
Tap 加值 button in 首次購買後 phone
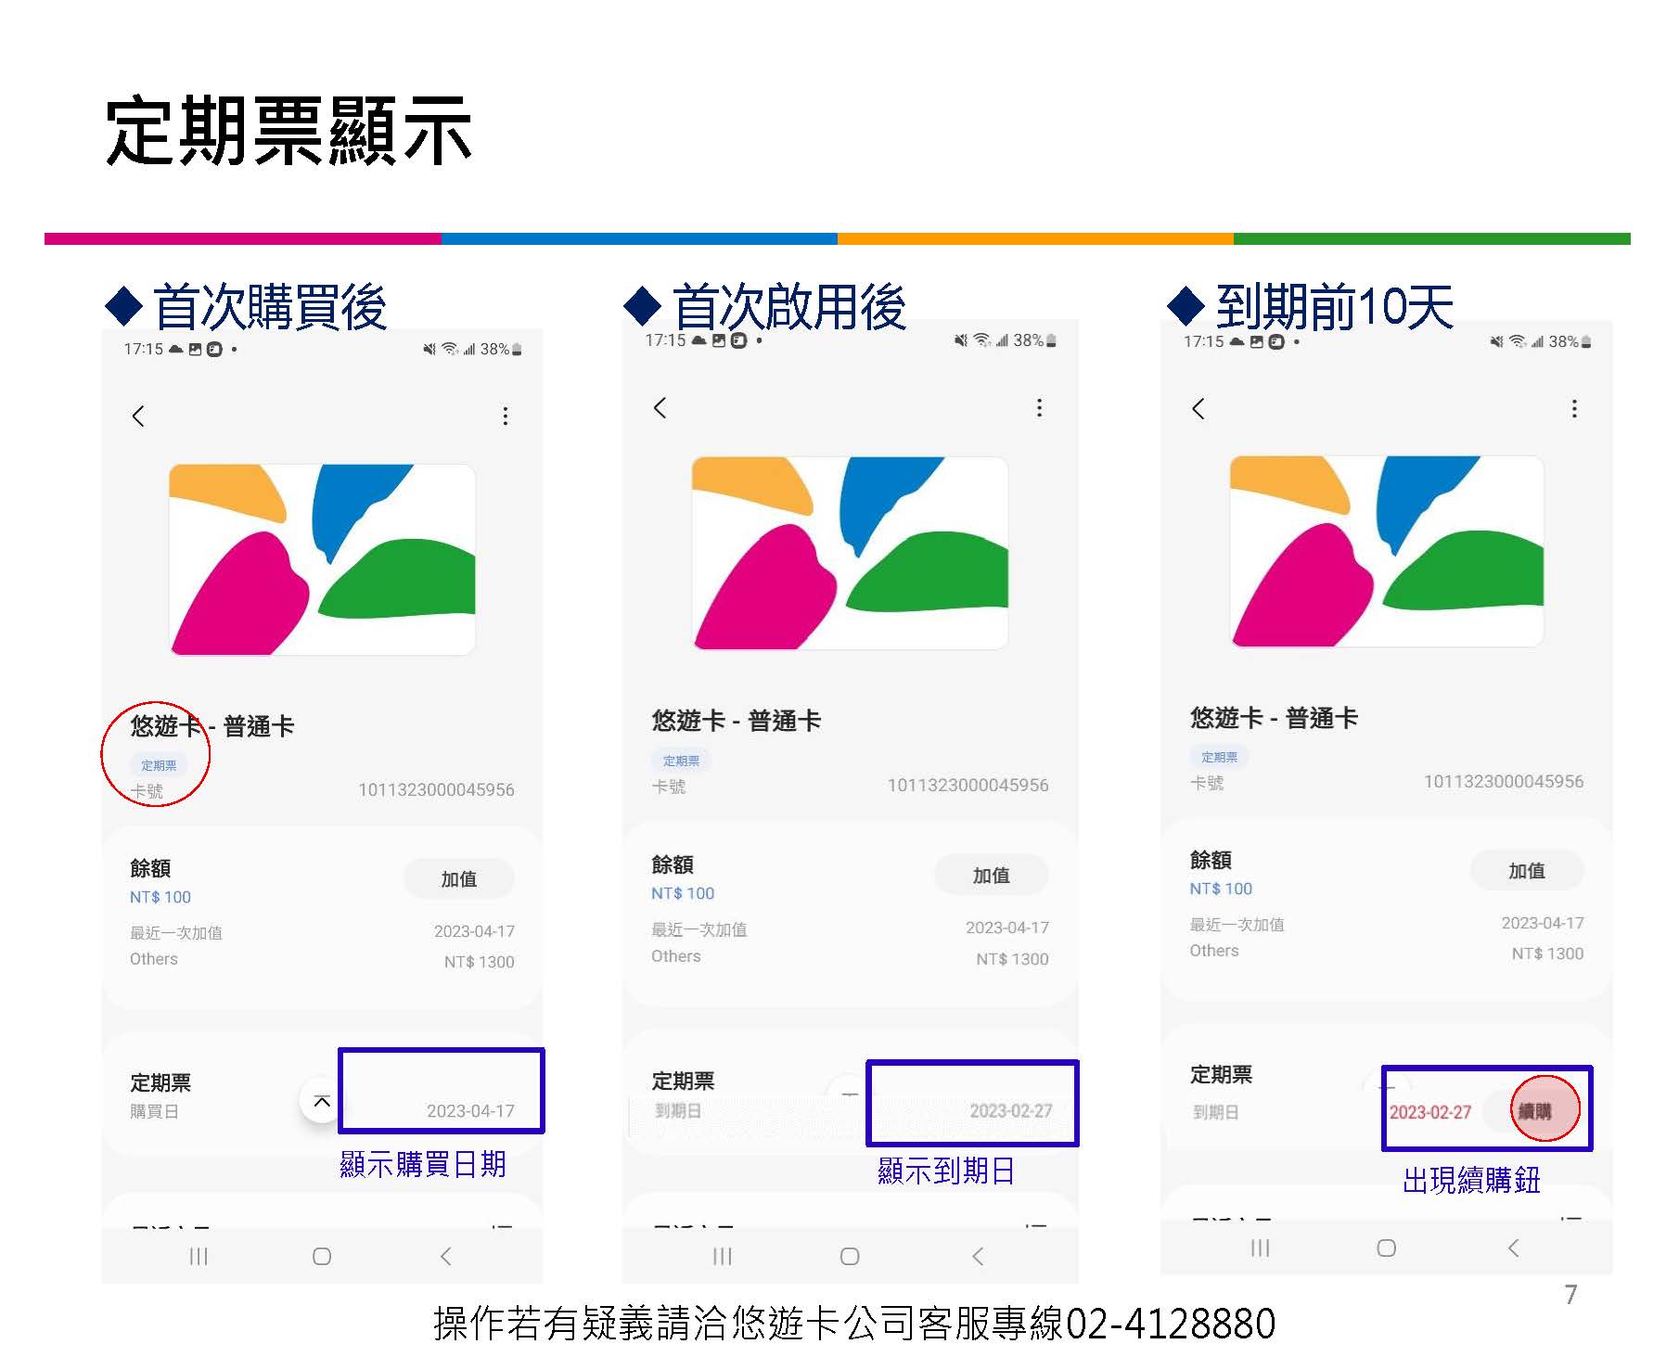click(459, 878)
